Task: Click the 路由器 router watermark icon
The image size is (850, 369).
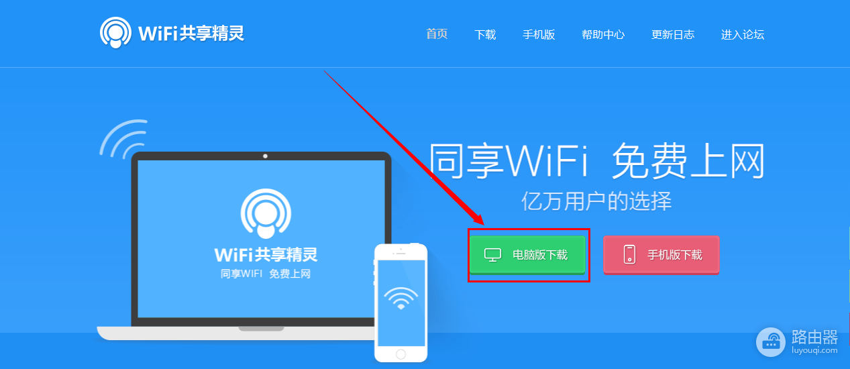Action: [x=771, y=341]
